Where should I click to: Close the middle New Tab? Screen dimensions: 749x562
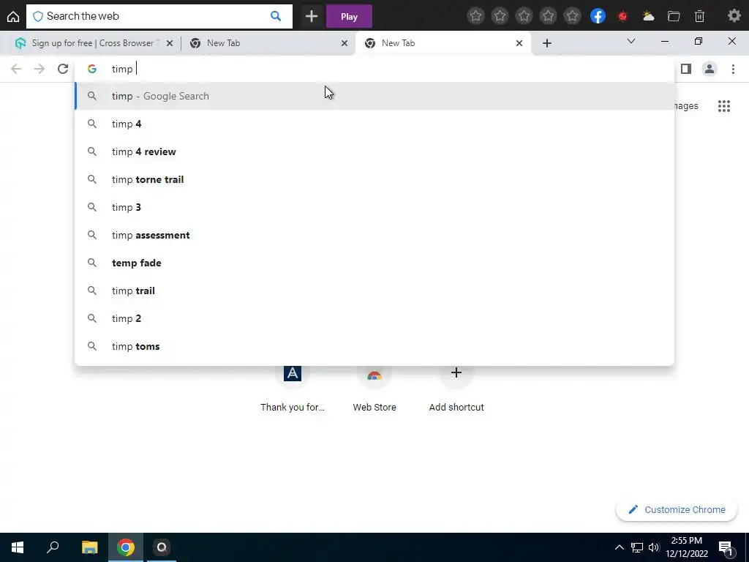point(345,43)
